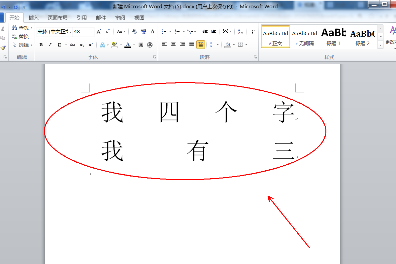The height and width of the screenshot is (264, 396).
Task: Click the Enclose Characters icon
Action: (150, 45)
